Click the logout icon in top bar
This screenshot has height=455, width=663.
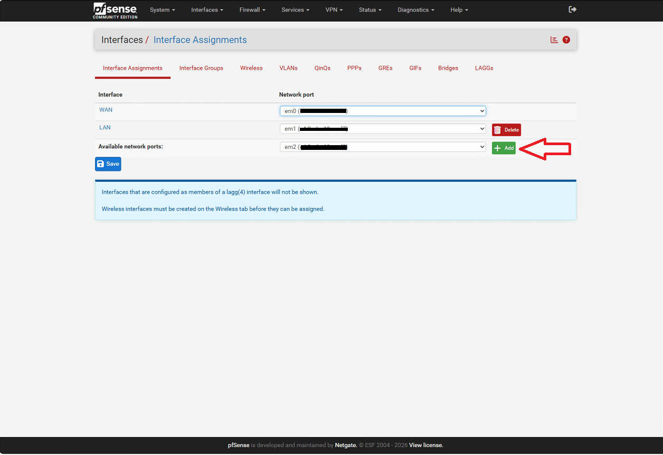pyautogui.click(x=572, y=10)
